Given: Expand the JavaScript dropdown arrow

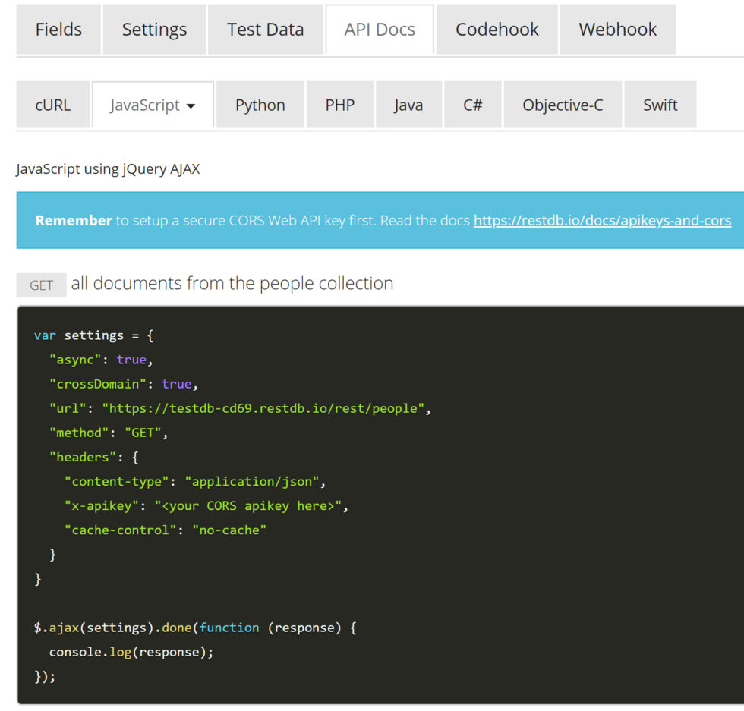Looking at the screenshot, I should pos(191,106).
